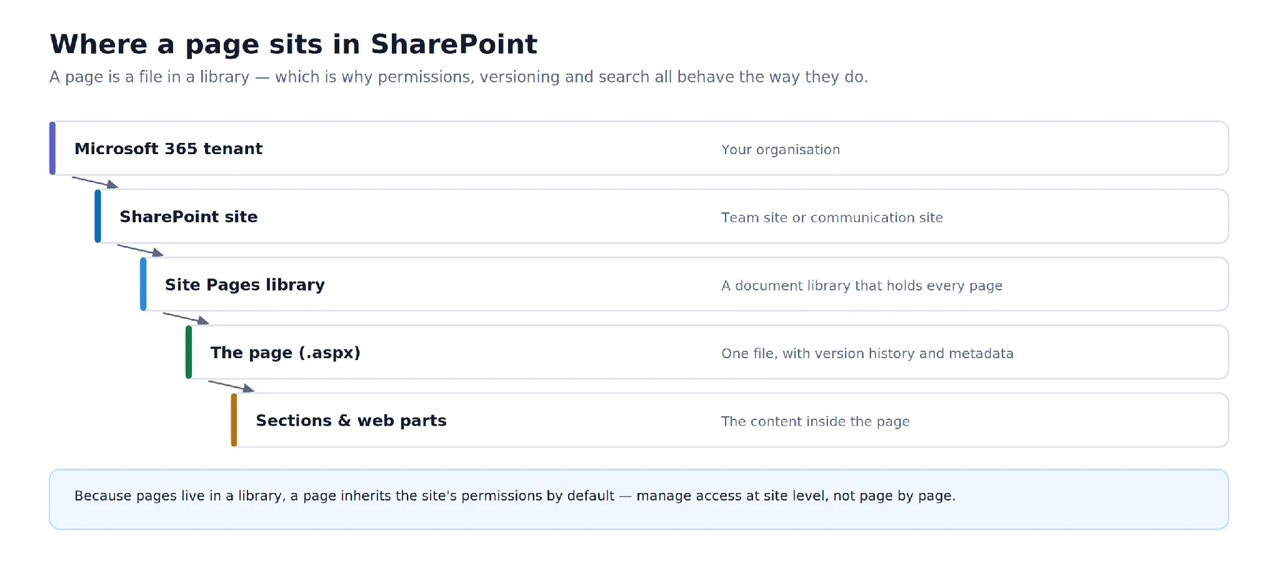Select the 'SharePoint site' label
The width and height of the screenshot is (1278, 561).
pyautogui.click(x=189, y=217)
